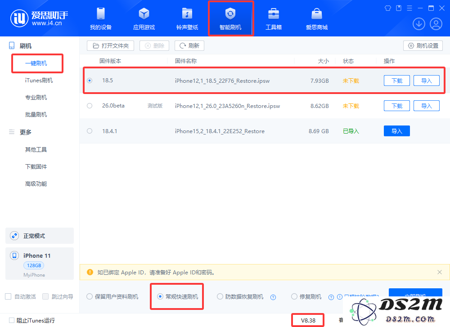Click the 正常模式 mode panel
This screenshot has height=327, width=450.
[40, 236]
